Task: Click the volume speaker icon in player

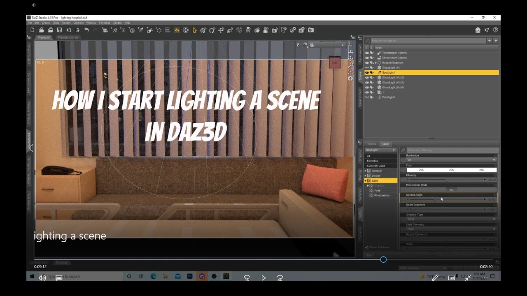Action: tap(42, 277)
